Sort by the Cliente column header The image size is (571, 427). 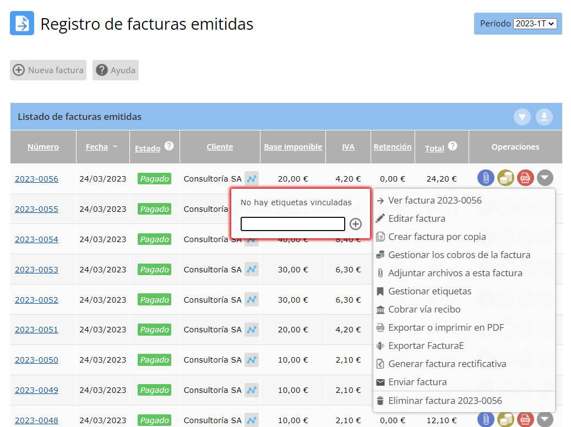[x=220, y=147]
